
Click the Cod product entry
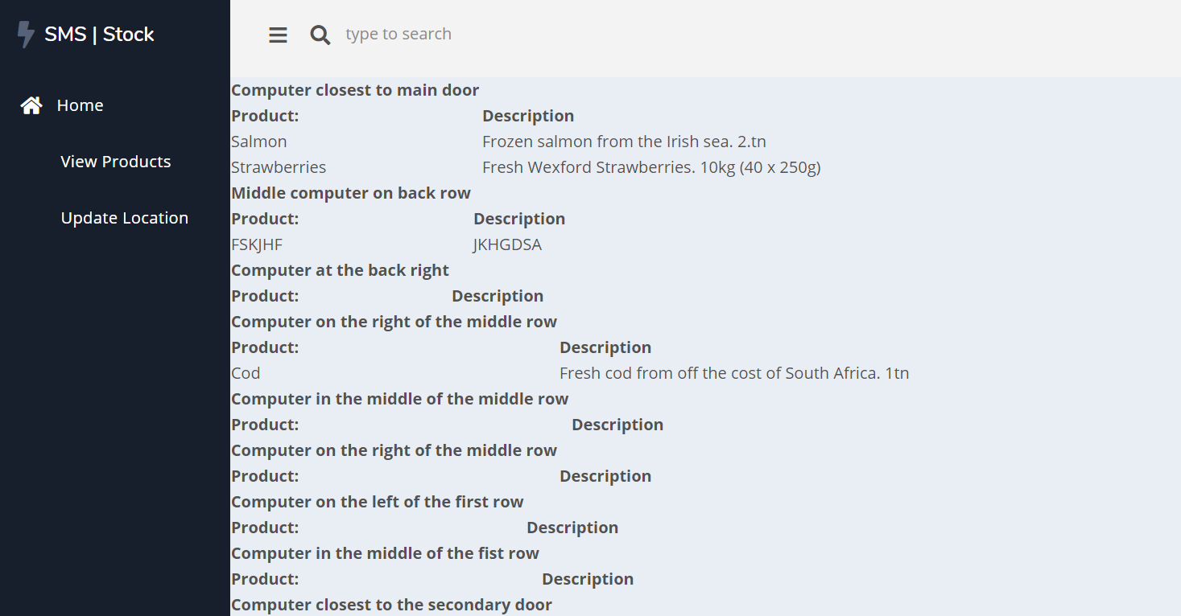click(246, 373)
